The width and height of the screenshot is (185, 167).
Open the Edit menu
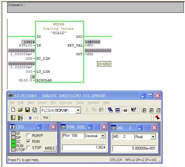point(21,103)
